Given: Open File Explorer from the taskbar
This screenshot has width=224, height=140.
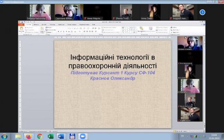Looking at the screenshot, I should (x=18, y=136).
